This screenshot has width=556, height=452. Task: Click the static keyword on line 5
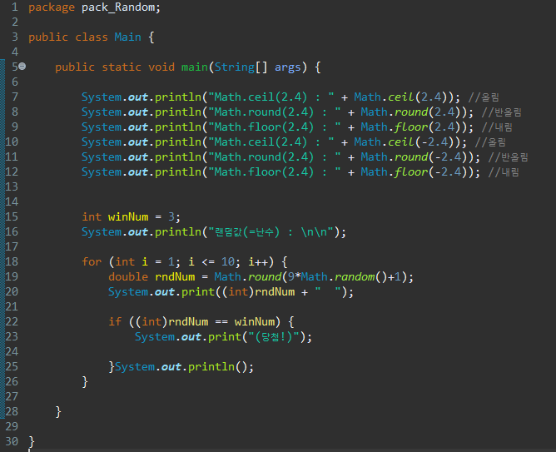(122, 67)
